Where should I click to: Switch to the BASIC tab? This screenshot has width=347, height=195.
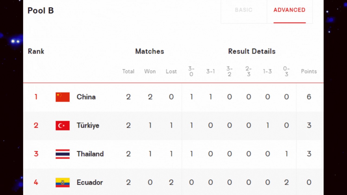(244, 10)
